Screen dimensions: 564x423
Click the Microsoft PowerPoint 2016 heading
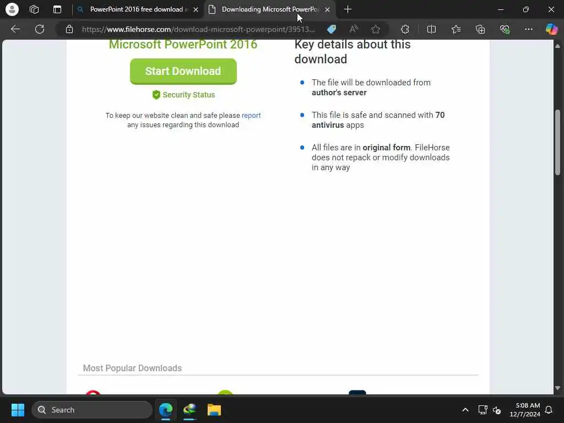click(183, 45)
